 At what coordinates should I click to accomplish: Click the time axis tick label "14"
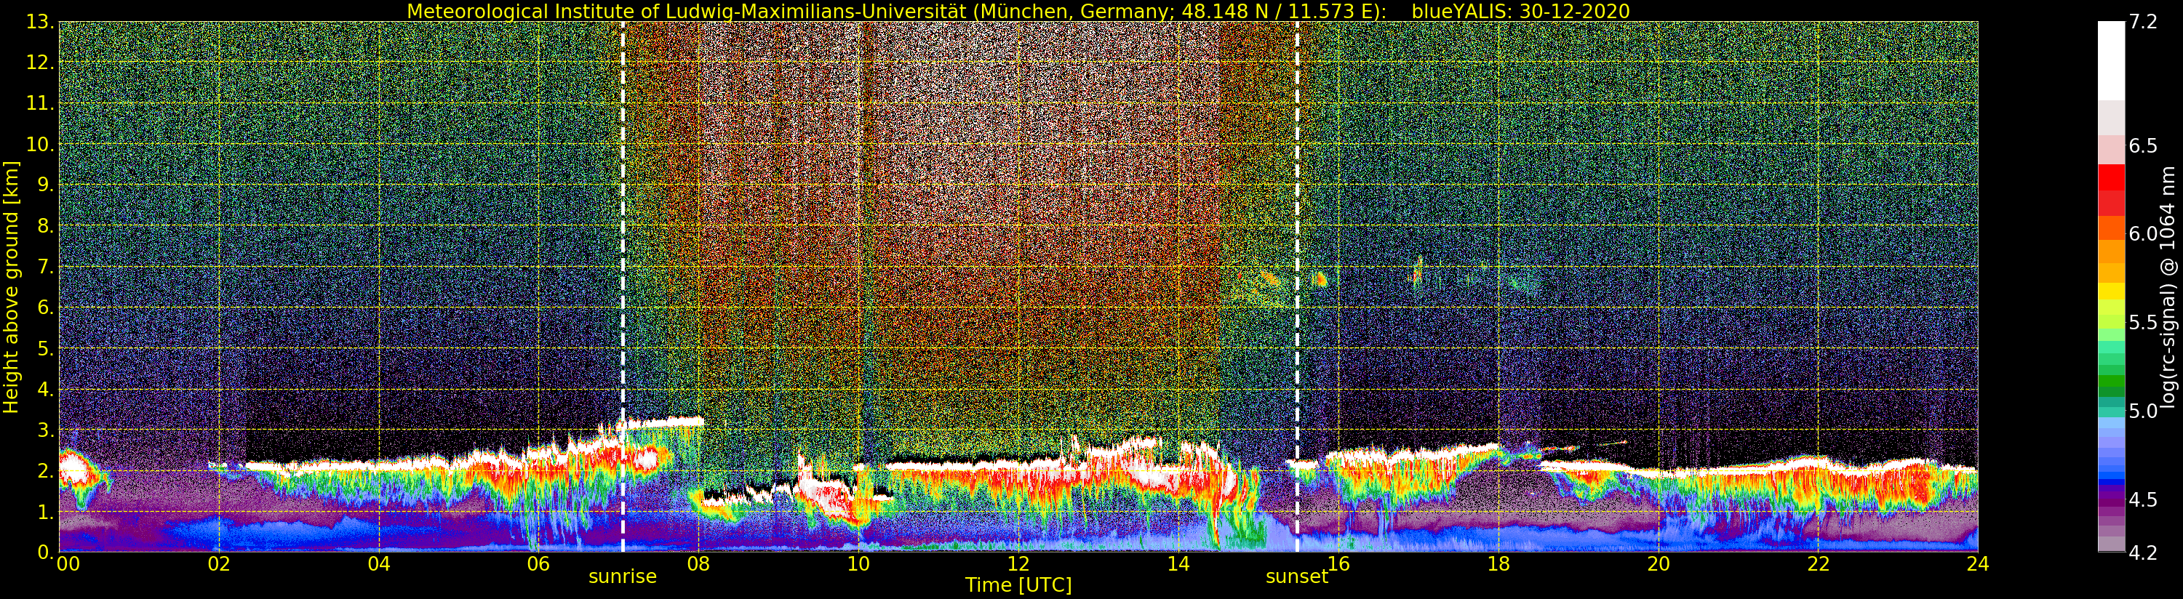click(1178, 564)
